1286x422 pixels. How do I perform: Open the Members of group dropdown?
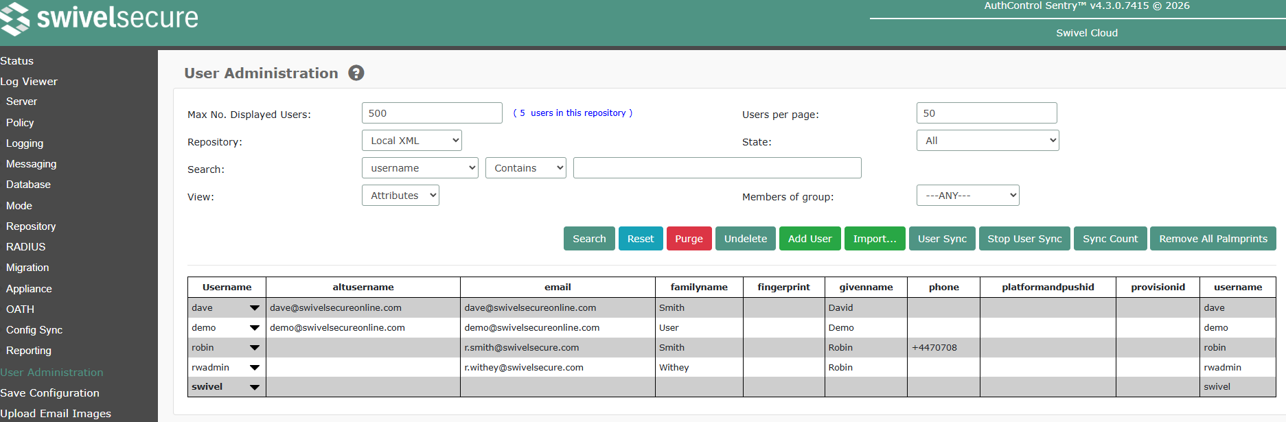click(x=967, y=196)
